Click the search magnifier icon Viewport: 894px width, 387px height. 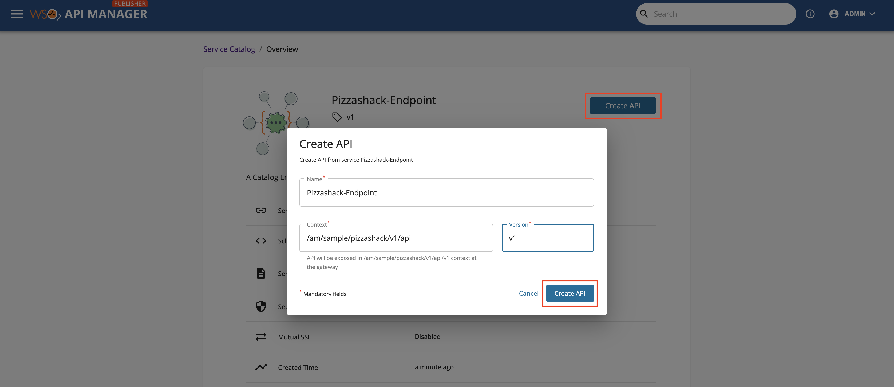coord(644,14)
